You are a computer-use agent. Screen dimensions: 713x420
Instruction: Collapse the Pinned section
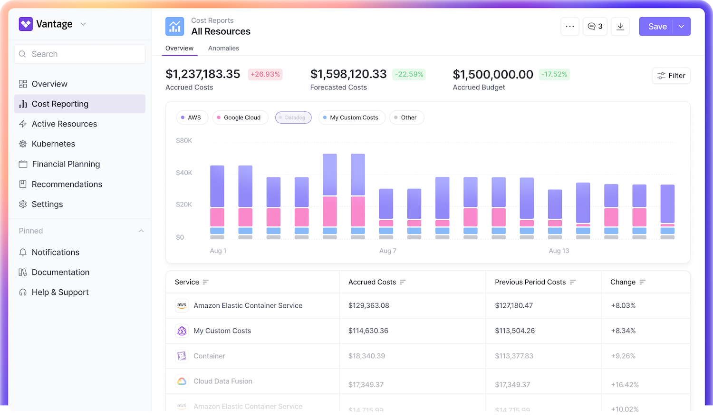(141, 231)
